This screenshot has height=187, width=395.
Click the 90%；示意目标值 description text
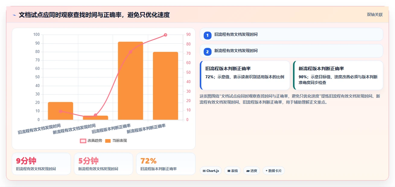pyautogui.click(x=338, y=79)
